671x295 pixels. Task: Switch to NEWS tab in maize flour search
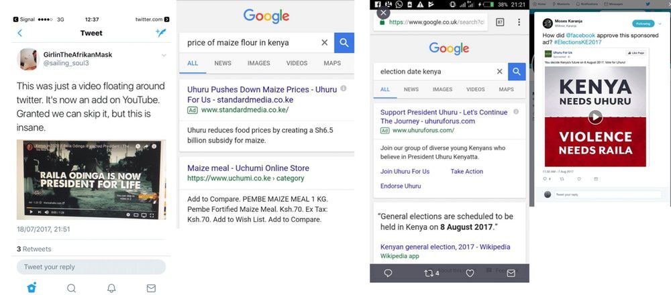(x=223, y=63)
